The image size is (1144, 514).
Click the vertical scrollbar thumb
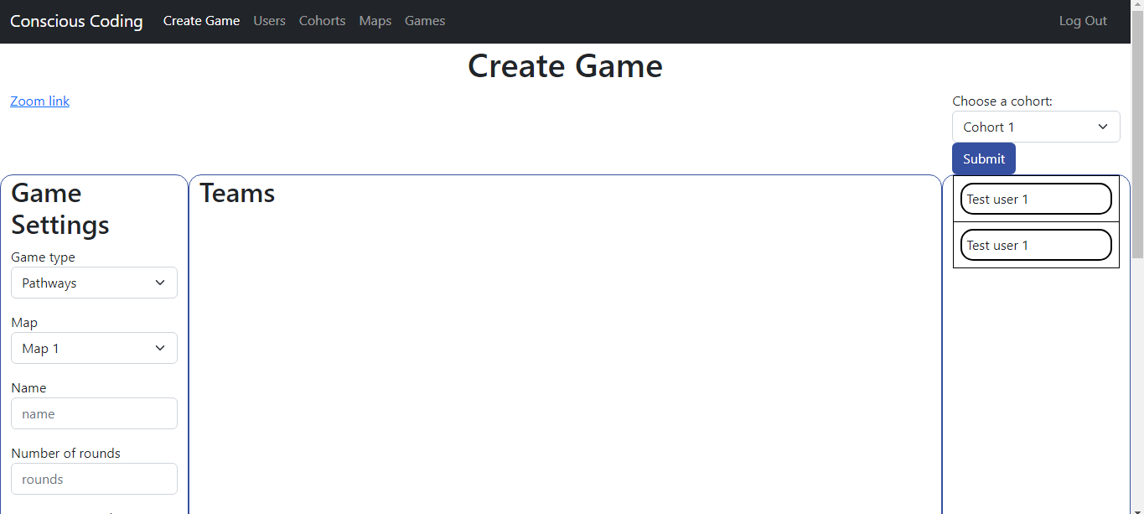pyautogui.click(x=1137, y=134)
